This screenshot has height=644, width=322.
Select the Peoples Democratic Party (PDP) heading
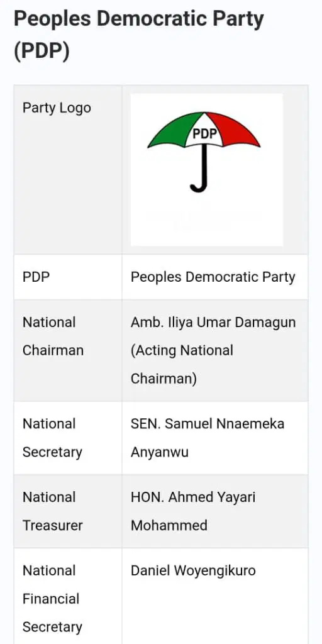[x=139, y=35]
